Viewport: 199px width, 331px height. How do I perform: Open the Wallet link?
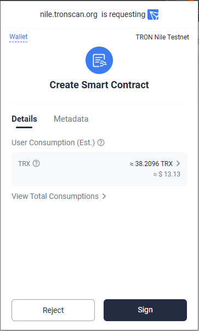pos(19,37)
